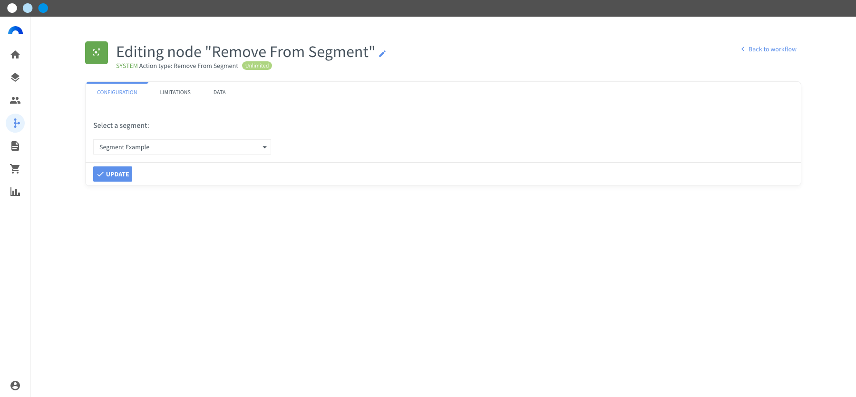The height and width of the screenshot is (397, 856).
Task: Open the bar chart analytics icon
Action: [x=15, y=192]
